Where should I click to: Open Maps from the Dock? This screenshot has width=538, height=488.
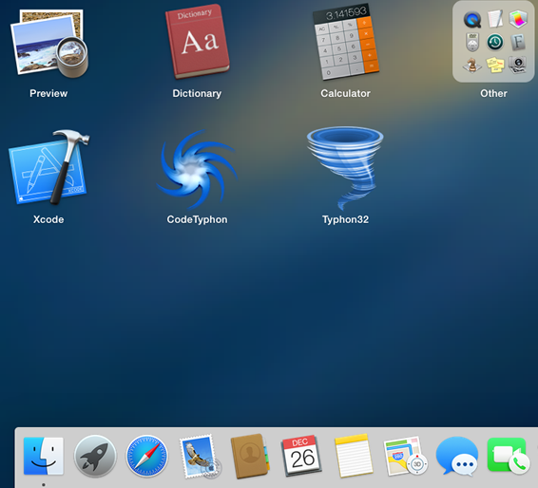[405, 456]
